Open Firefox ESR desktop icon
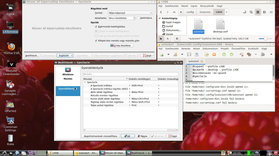This screenshot has height=156, width=279. click(11, 49)
